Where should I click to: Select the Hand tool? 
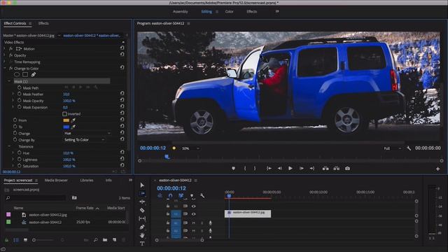pos(142,235)
